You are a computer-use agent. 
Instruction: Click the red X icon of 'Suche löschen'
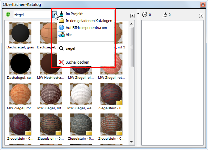click(x=61, y=62)
